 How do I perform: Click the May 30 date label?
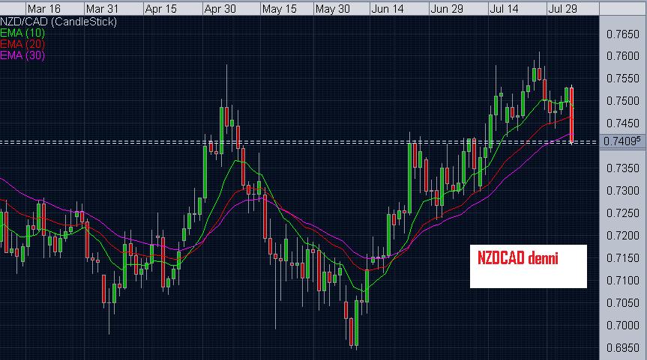click(333, 9)
